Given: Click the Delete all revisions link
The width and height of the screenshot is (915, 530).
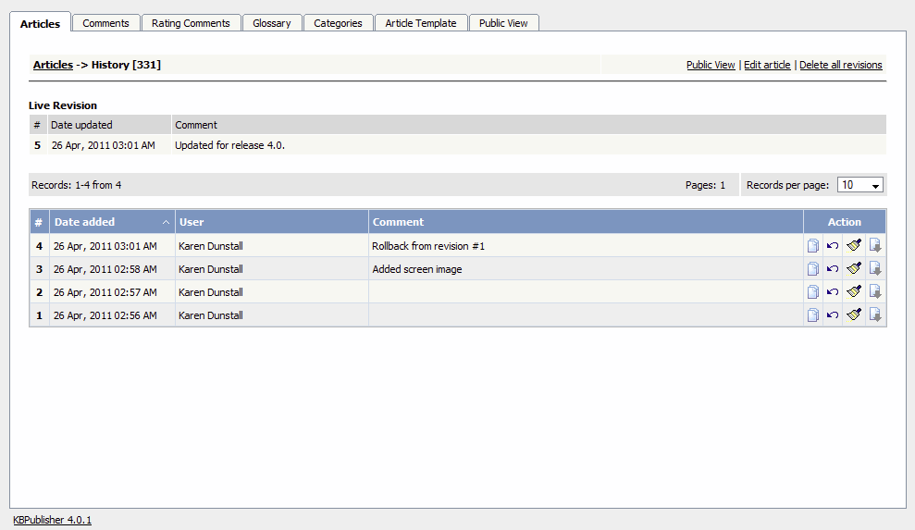Looking at the screenshot, I should (840, 65).
